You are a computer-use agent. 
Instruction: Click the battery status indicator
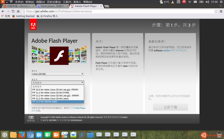tap(201, 2)
